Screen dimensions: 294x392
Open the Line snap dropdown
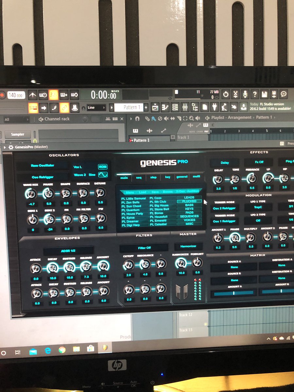pos(96,107)
